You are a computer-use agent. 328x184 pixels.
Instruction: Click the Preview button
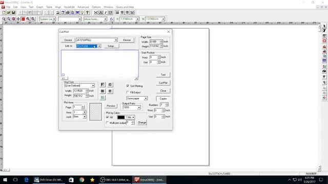(111, 106)
